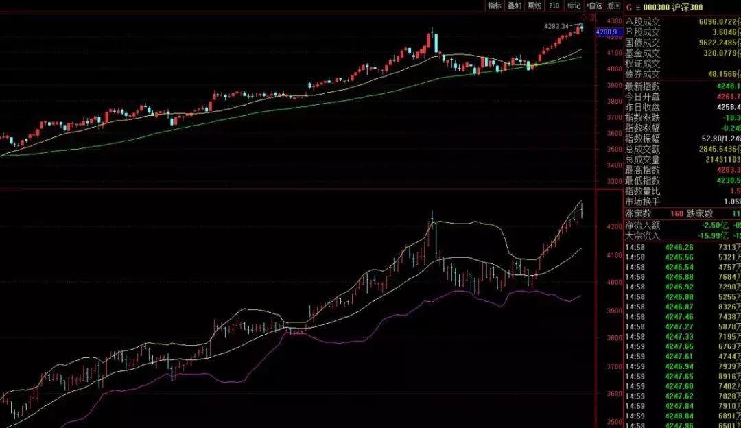Image resolution: width=741 pixels, height=428 pixels.
Task: Select the 画线 line drawing tool
Action: point(534,5)
